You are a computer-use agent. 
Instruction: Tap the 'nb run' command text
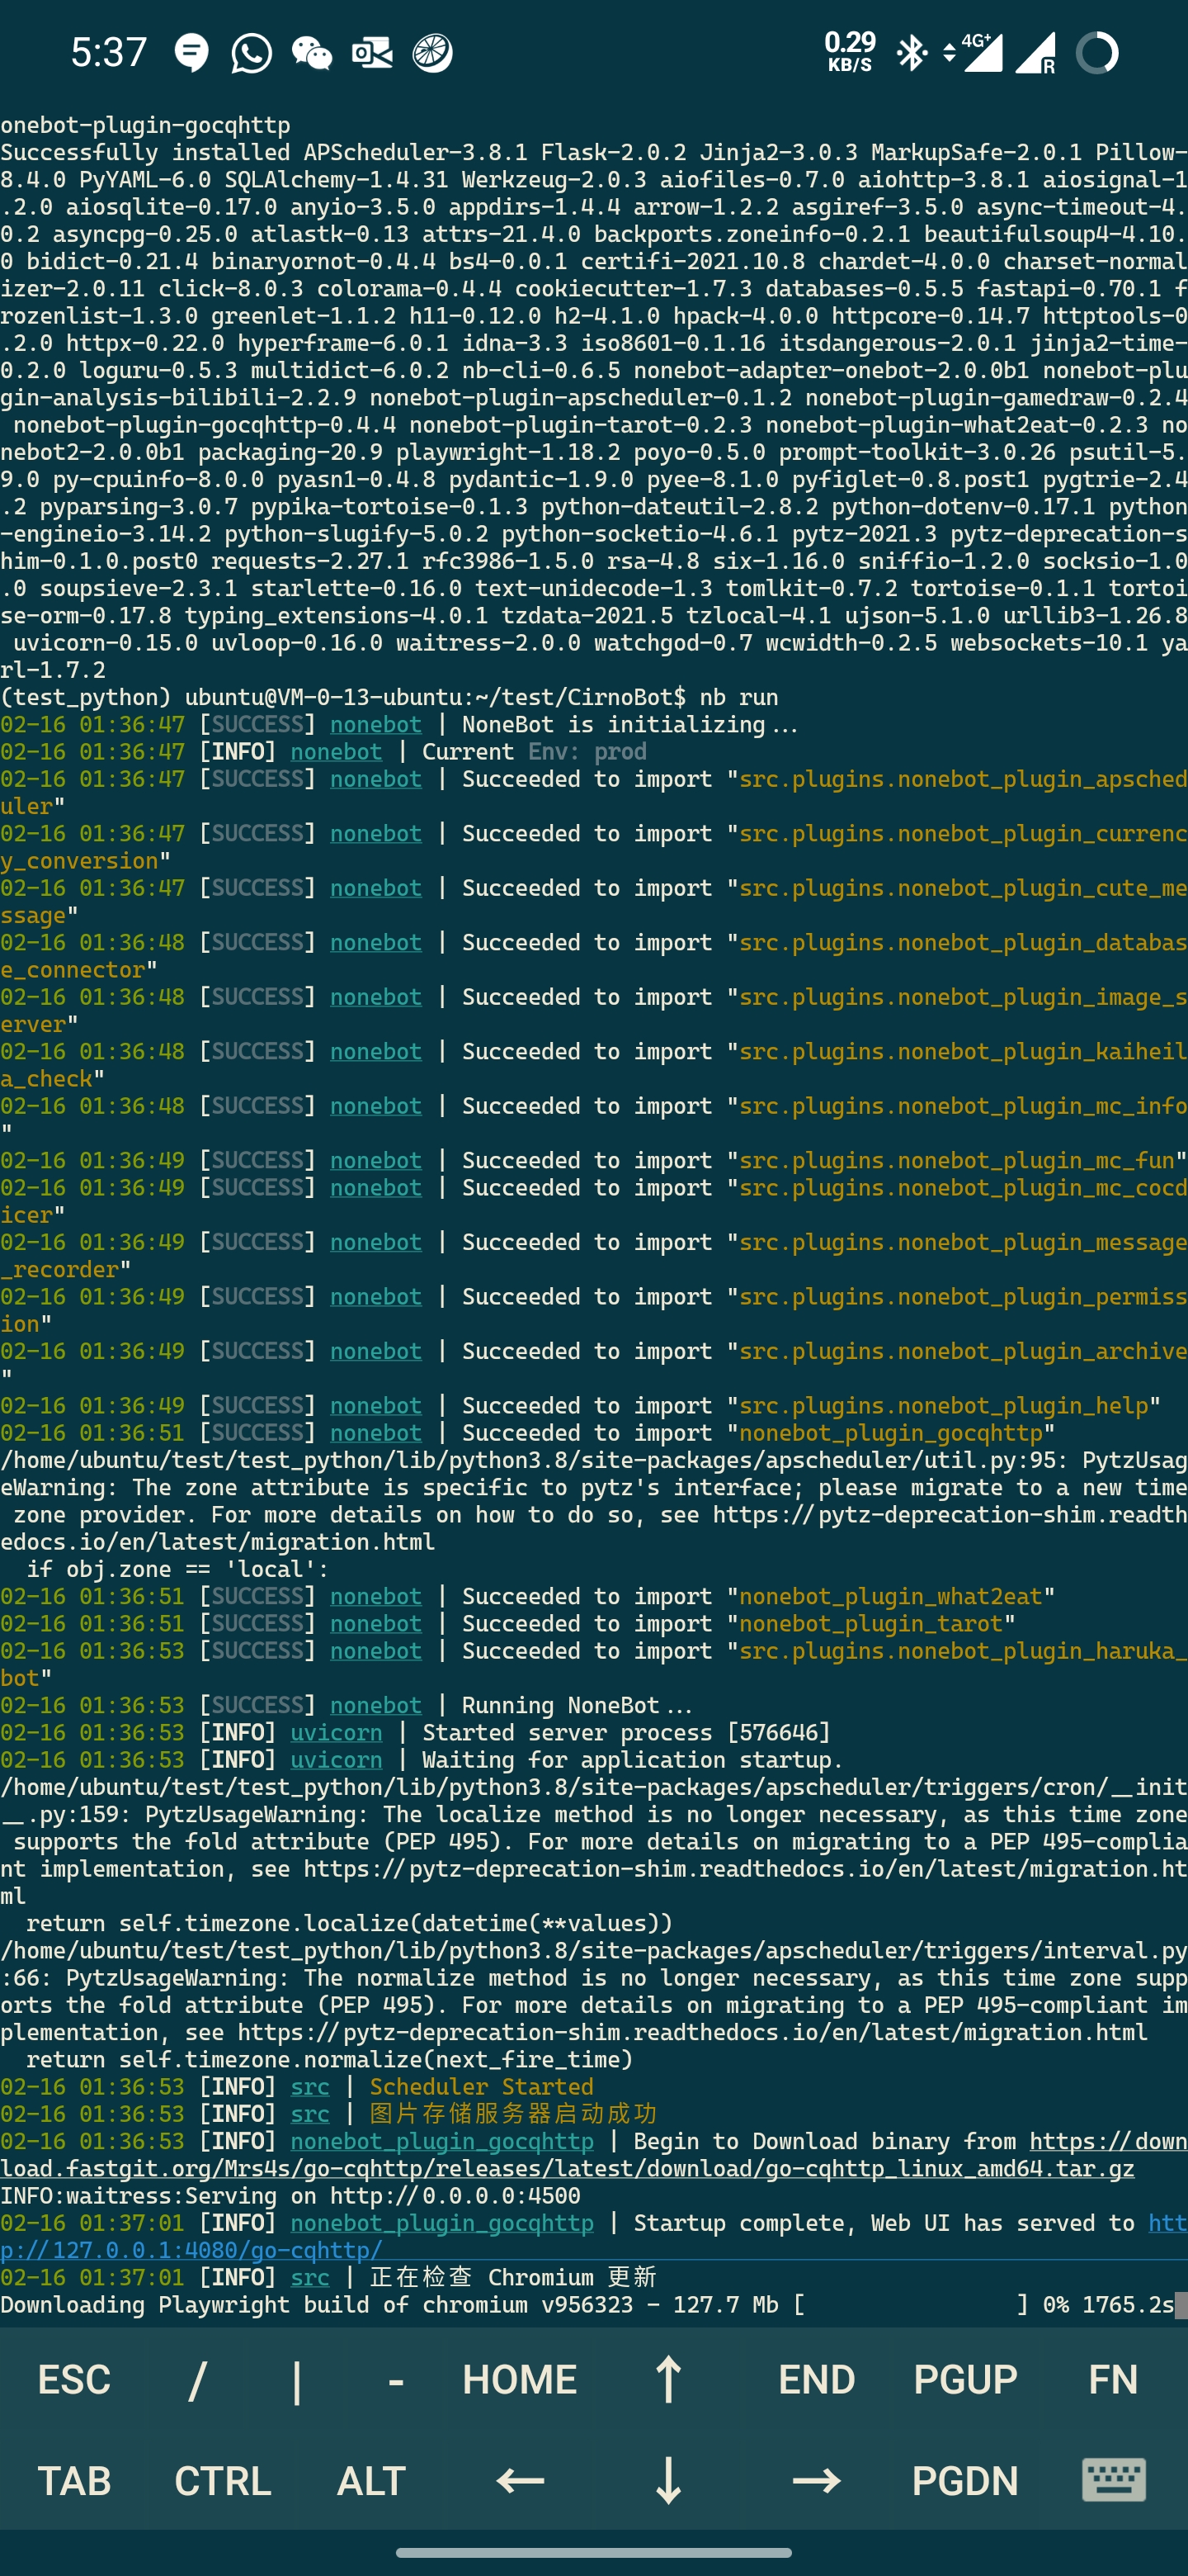coord(738,697)
